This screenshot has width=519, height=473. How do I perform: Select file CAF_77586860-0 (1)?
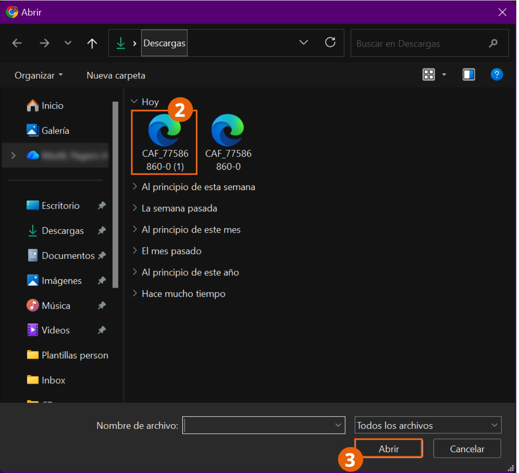pyautogui.click(x=165, y=142)
